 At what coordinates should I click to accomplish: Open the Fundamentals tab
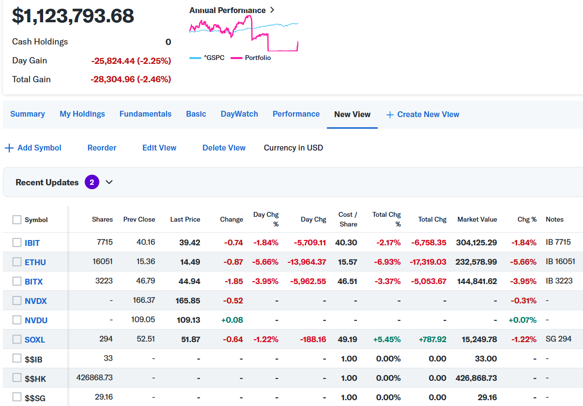(x=145, y=114)
